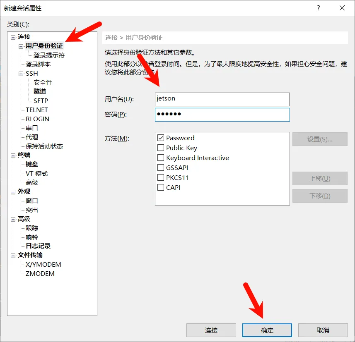Select the SSH tree item label

click(x=32, y=74)
